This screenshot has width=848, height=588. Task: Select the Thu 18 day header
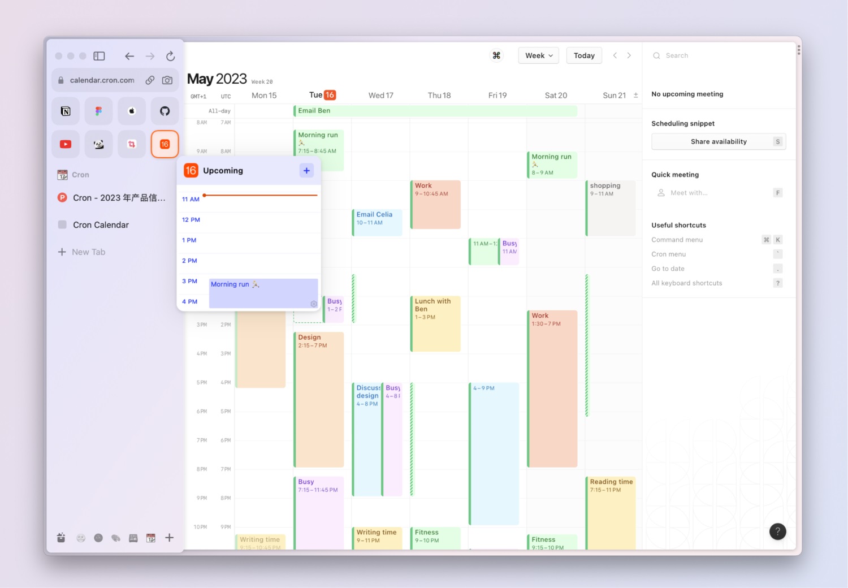click(439, 96)
